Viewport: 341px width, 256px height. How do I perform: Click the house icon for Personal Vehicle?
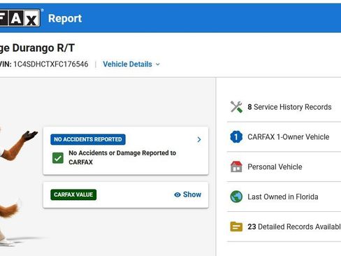pyautogui.click(x=236, y=166)
